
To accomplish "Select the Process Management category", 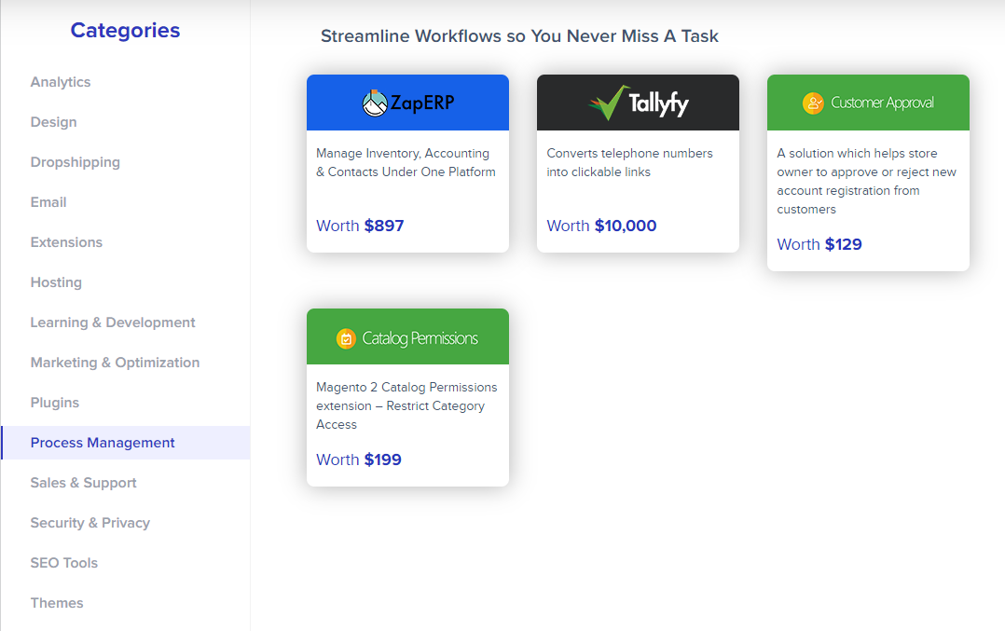I will coord(126,443).
